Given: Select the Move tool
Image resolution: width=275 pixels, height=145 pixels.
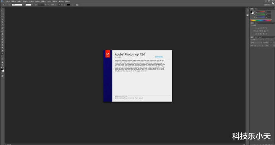Looking at the screenshot, I should point(2,11).
